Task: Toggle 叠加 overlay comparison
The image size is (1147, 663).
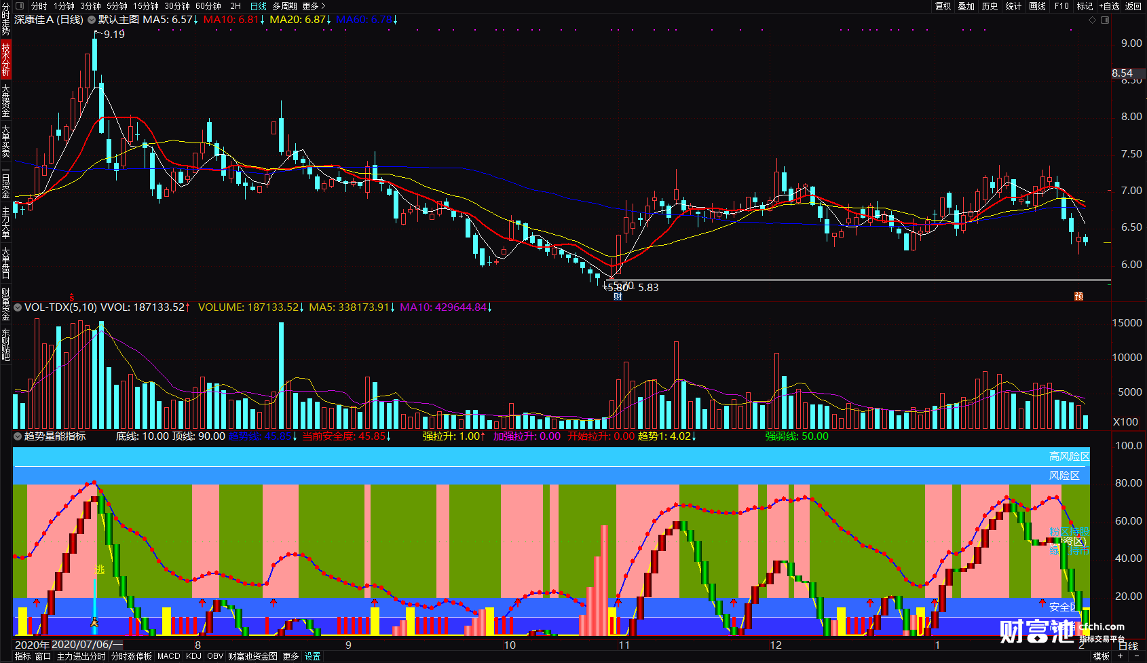Action: coord(966,6)
